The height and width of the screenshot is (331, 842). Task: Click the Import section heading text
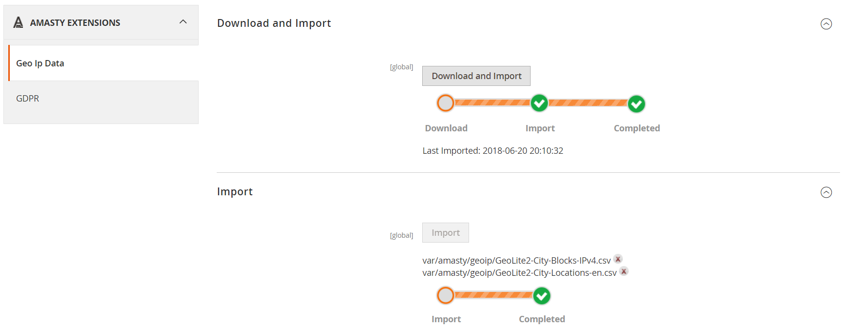pos(235,191)
